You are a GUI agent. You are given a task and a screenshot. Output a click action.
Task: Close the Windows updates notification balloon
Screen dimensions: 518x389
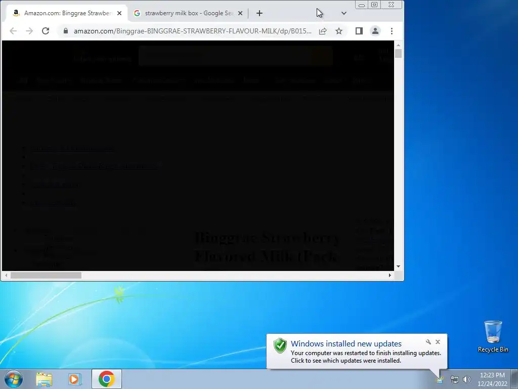click(x=438, y=342)
